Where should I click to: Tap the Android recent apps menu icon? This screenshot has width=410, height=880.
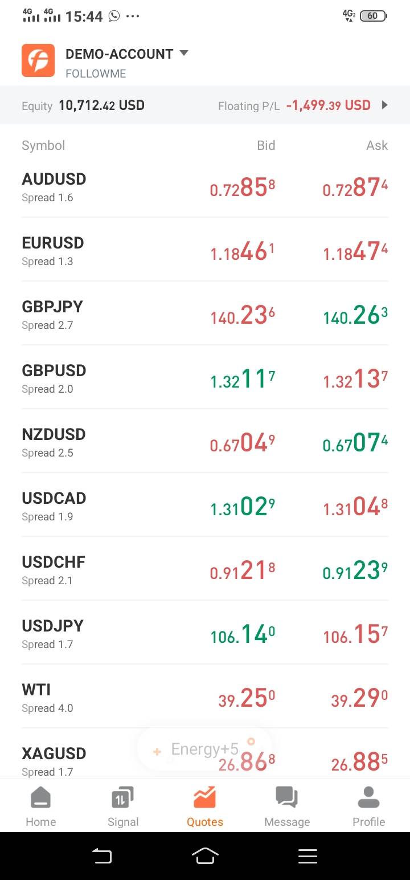tap(307, 855)
